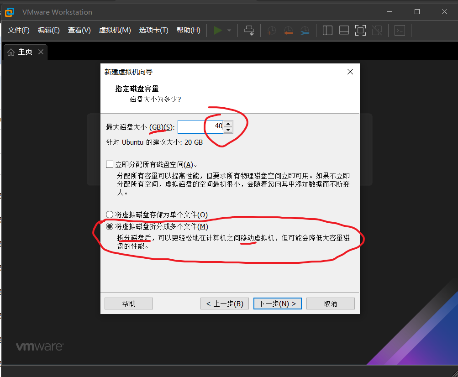Proceed with 下一步(N) button
This screenshot has width=458, height=377.
(x=278, y=304)
